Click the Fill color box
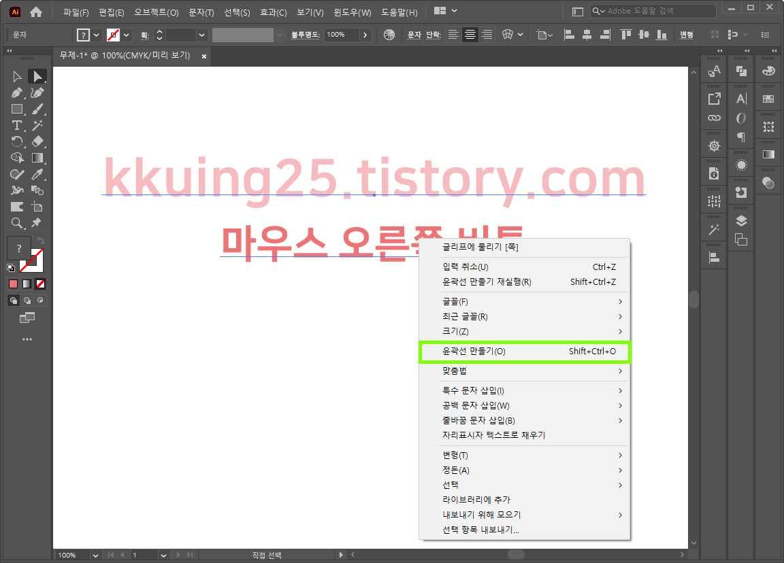This screenshot has width=784, height=563. pyautogui.click(x=18, y=248)
